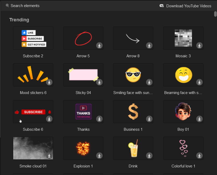Select the Arrow 5 red circle thumbnail
Screen dimensions: 217x175
tap(83, 38)
